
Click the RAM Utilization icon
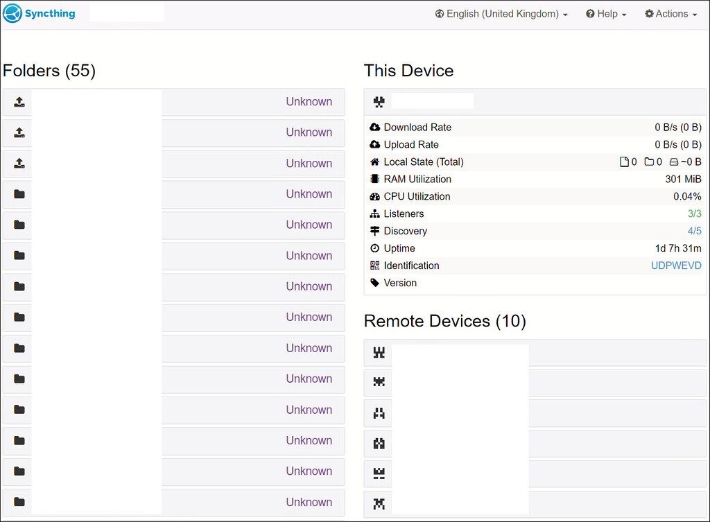click(x=375, y=179)
